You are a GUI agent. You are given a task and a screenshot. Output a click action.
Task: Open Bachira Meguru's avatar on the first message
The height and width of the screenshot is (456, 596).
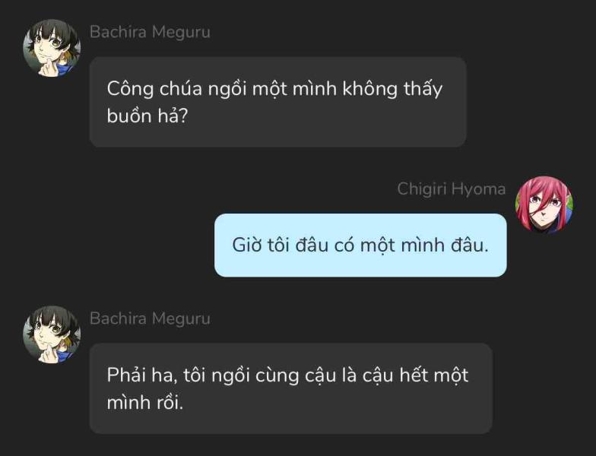point(52,49)
